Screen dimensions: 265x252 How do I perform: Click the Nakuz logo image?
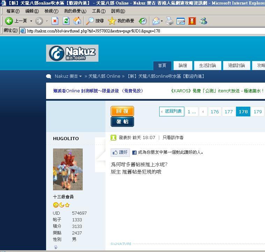click(72, 53)
